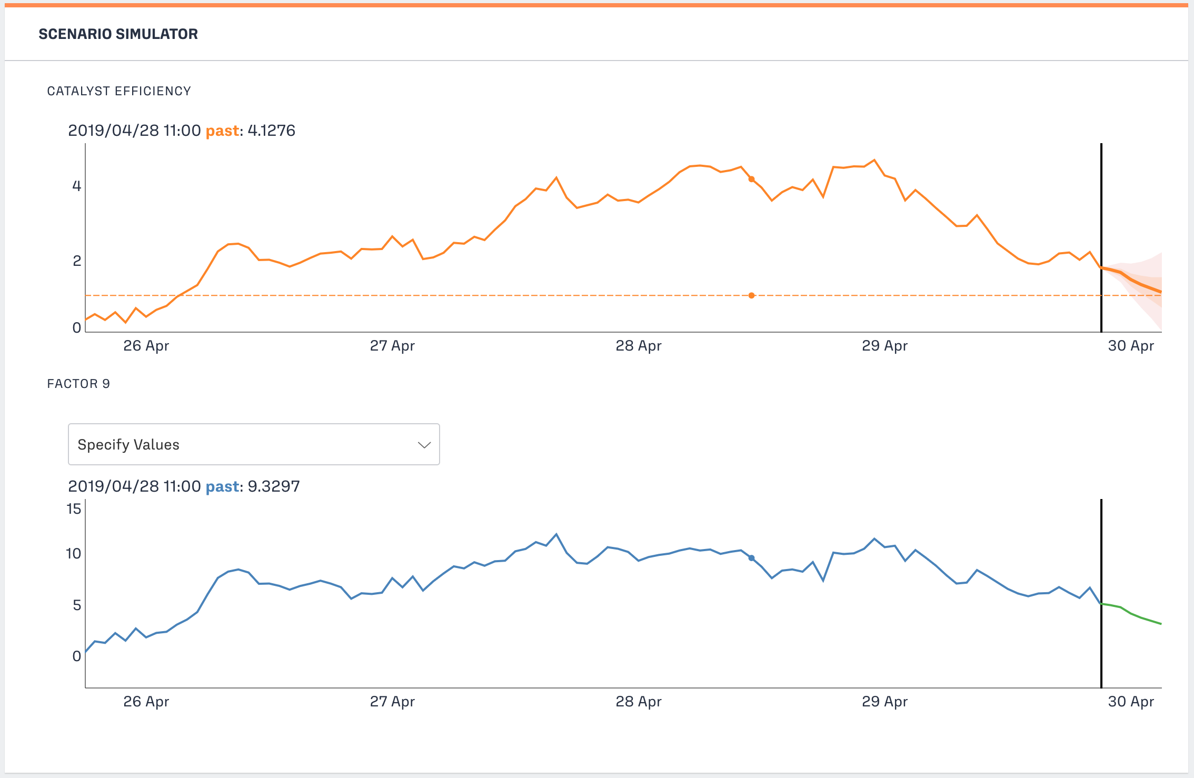Open the Specify Values dropdown
Viewport: 1194px width, 778px height.
pyautogui.click(x=253, y=444)
